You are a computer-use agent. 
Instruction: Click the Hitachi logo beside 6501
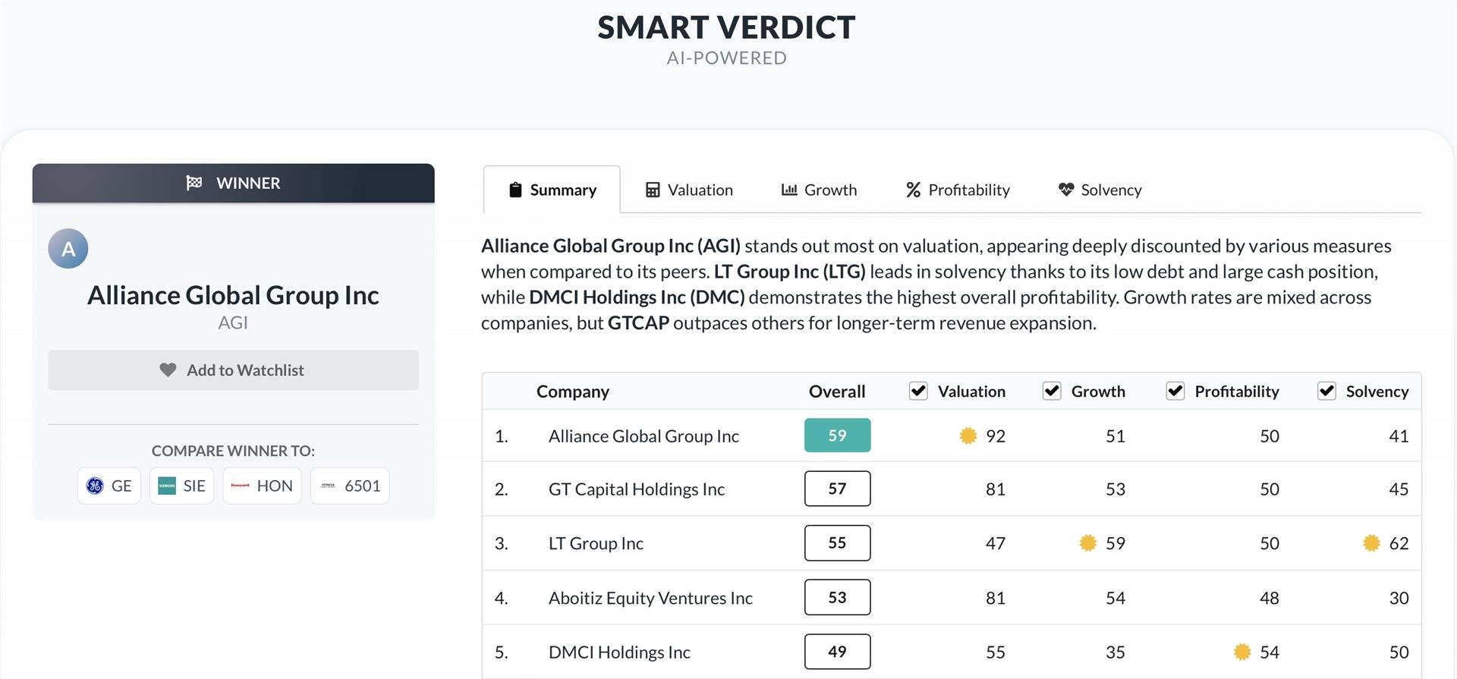pyautogui.click(x=328, y=486)
